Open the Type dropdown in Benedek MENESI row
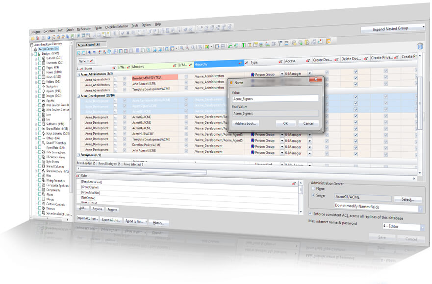Screen dimensions: 432x284 282,74
